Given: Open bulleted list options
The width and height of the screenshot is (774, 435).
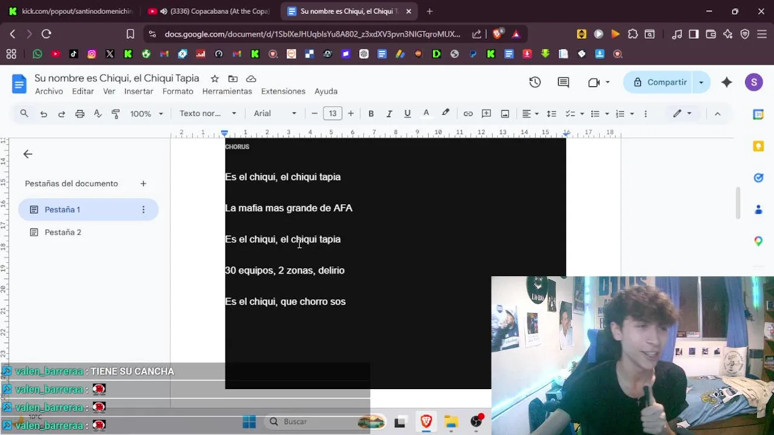Looking at the screenshot, I should [599, 114].
